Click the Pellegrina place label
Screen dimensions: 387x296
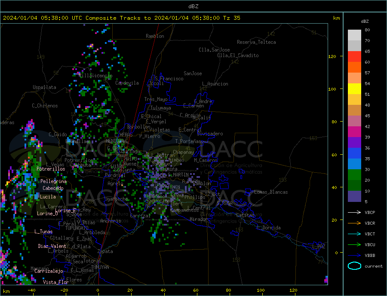pos(54,181)
